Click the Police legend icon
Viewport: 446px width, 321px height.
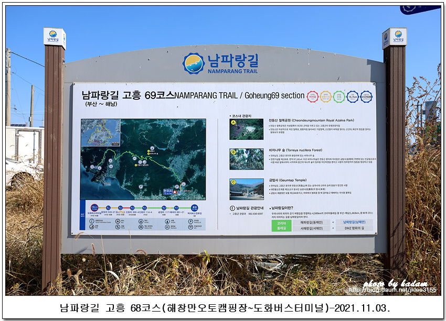(x=118, y=227)
